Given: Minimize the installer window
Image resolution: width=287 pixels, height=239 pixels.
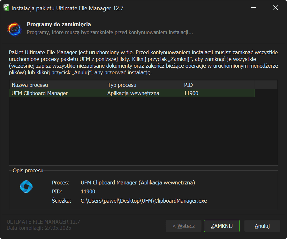Looking at the screenshot, I should 253,8.
